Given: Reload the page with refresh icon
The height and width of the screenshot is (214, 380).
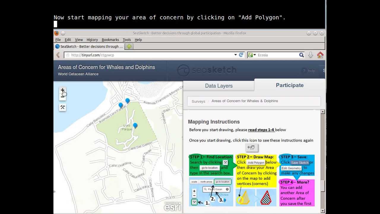Looking at the screenshot, I should pyautogui.click(x=241, y=55).
